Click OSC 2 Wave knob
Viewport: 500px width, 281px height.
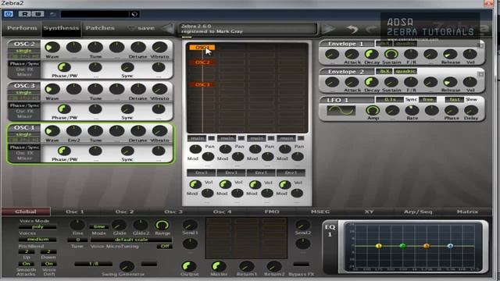point(52,48)
